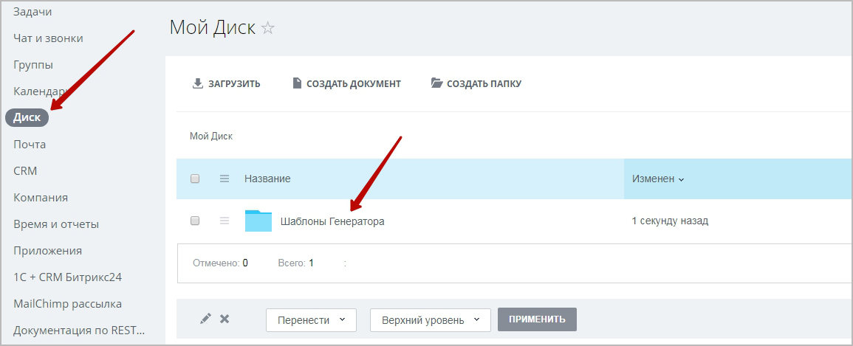The image size is (853, 346).
Task: Click the Загрузить upload button
Action: pyautogui.click(x=226, y=83)
